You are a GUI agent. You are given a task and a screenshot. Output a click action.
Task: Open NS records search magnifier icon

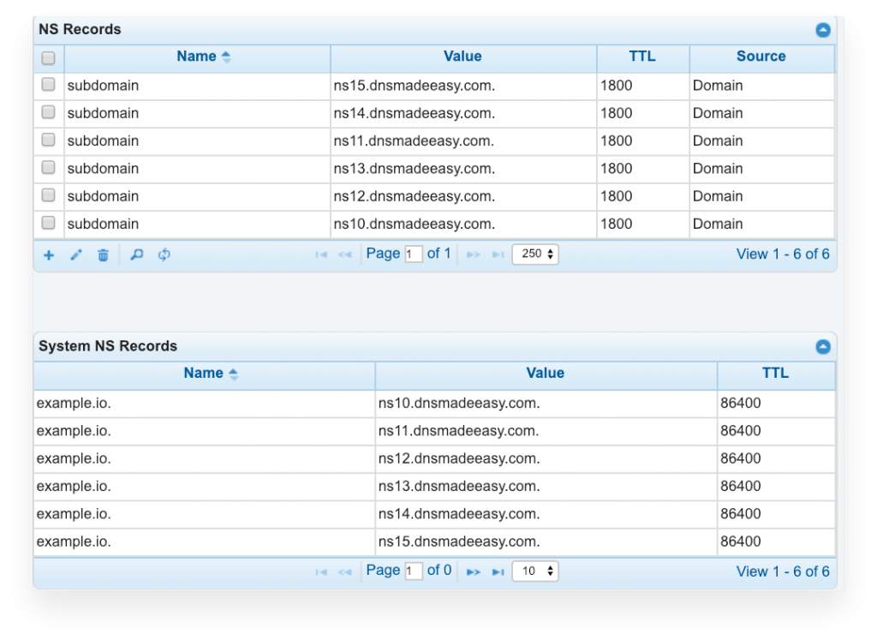pos(136,255)
